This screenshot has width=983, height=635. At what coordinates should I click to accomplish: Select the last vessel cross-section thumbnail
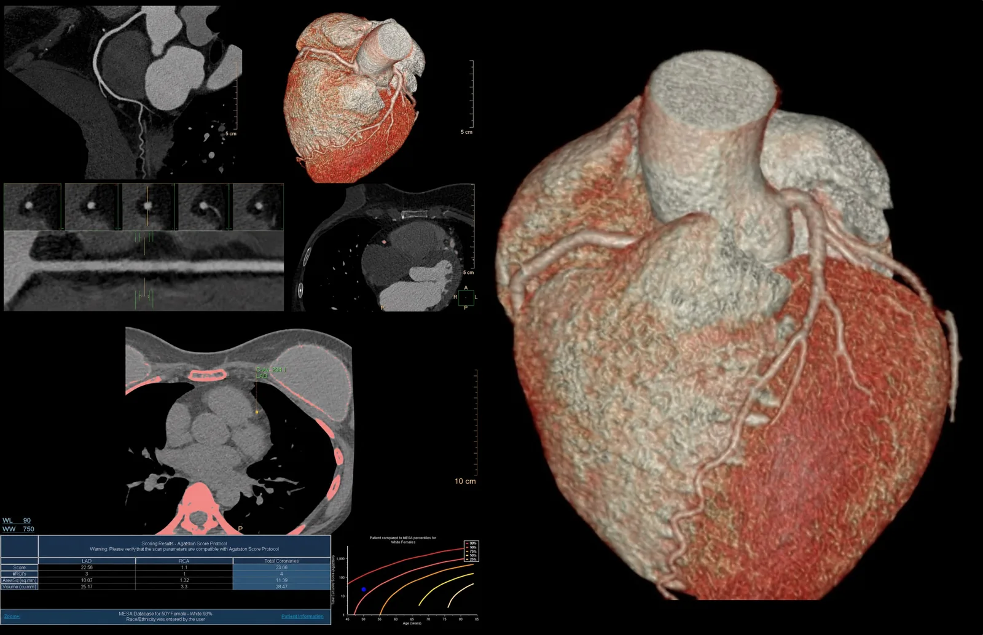[258, 206]
